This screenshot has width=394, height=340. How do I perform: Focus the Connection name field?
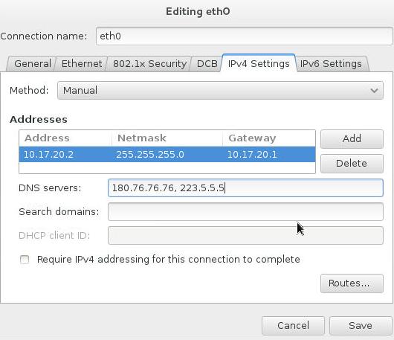point(244,36)
